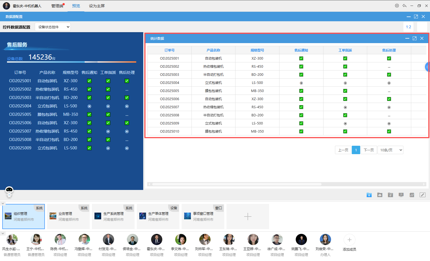
Task: Click the pencil edit icon
Action: click(422, 195)
